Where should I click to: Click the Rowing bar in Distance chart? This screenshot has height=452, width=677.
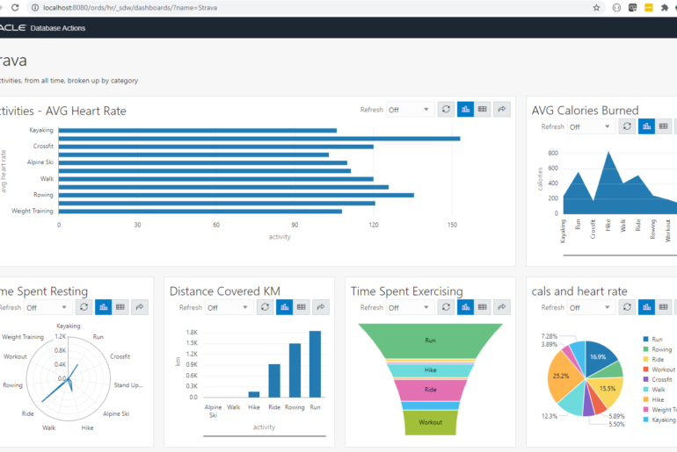point(295,370)
